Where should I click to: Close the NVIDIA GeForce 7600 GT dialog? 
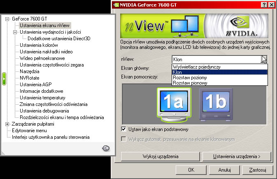[271, 5]
